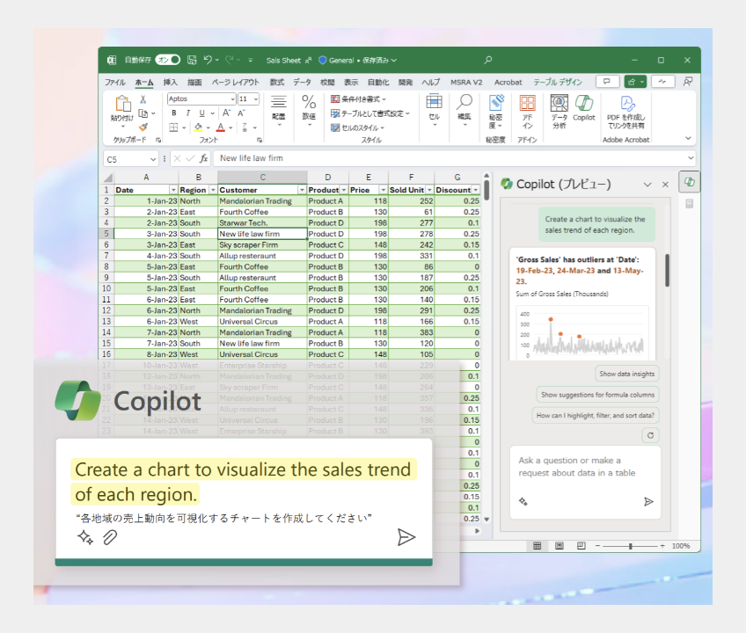Click the refresh suggestions icon in Copilot pane
Viewport: 746px width, 633px height.
coord(650,435)
